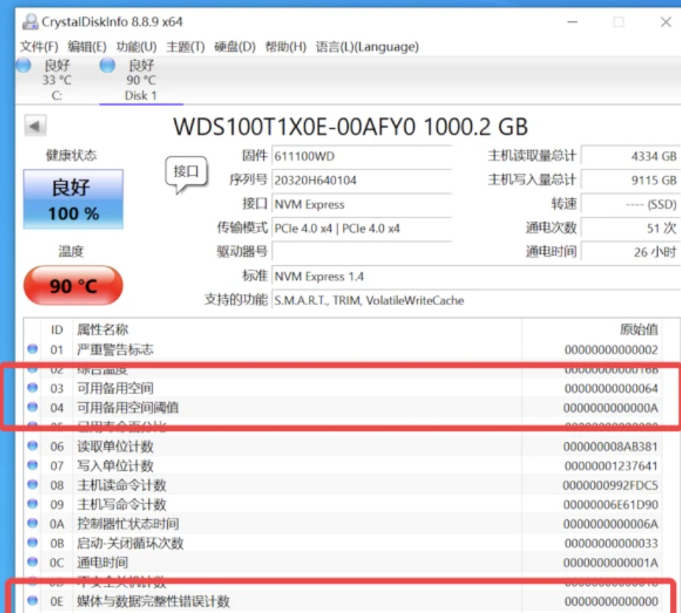This screenshot has width=681, height=613.
Task: Click the power-on hours 26 小时
Action: click(631, 252)
